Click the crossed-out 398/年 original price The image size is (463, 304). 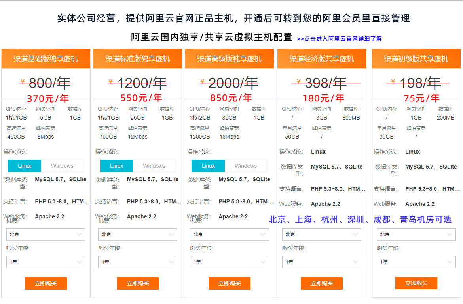[x=326, y=83]
